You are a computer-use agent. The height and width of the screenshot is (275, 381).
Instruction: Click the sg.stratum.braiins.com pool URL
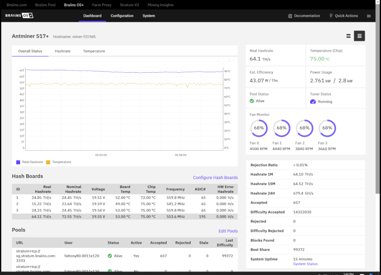coord(36,256)
